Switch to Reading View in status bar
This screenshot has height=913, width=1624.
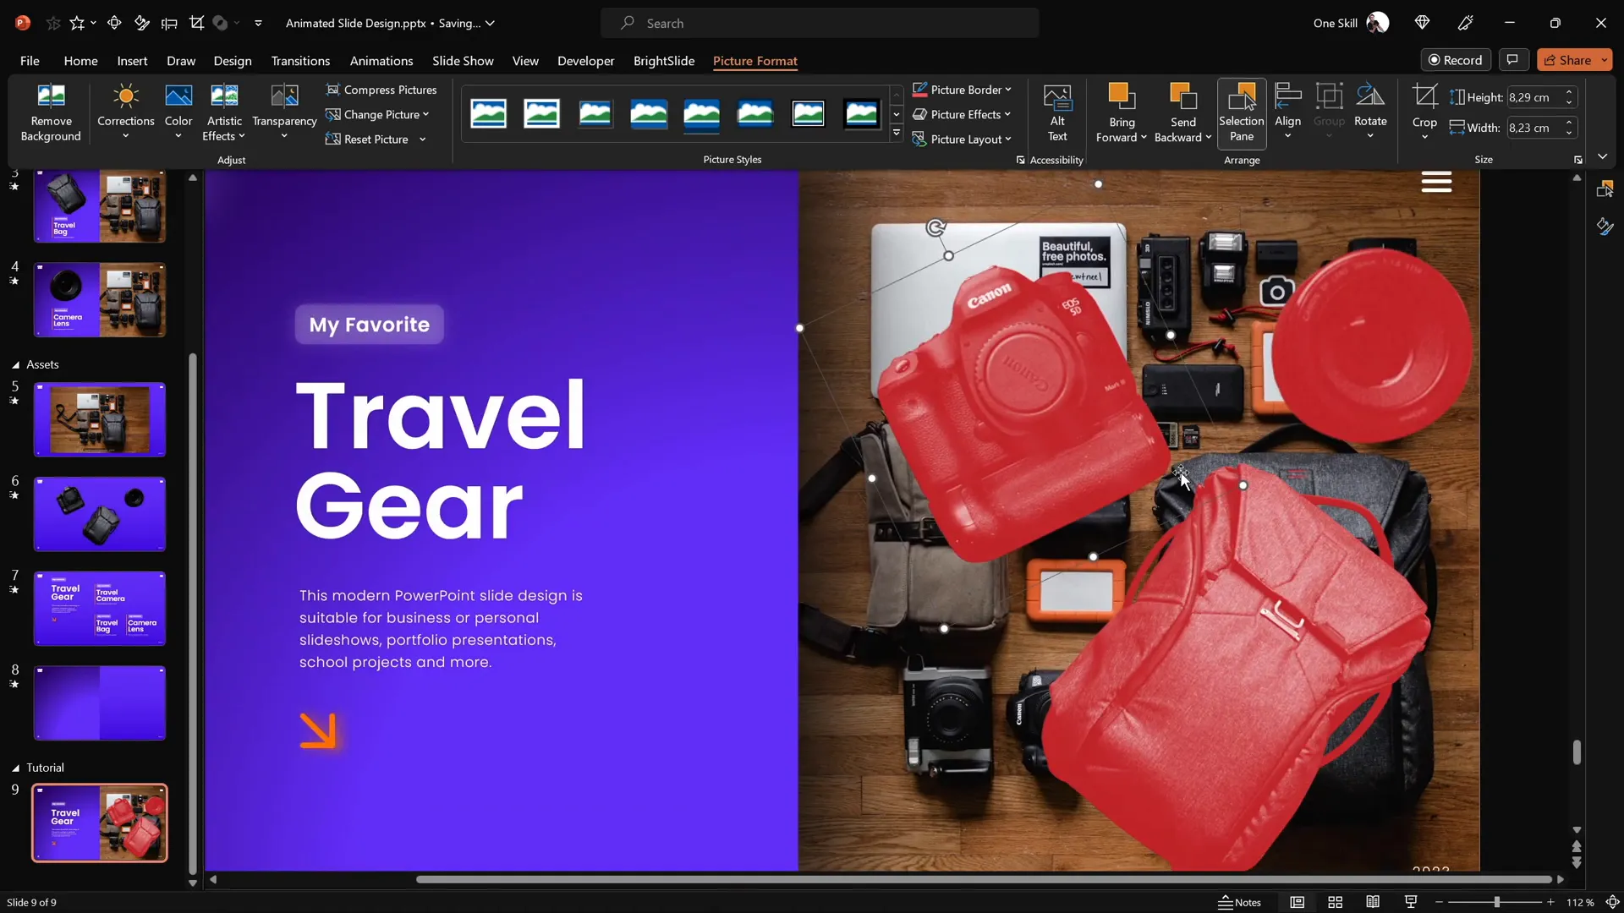pyautogui.click(x=1373, y=902)
